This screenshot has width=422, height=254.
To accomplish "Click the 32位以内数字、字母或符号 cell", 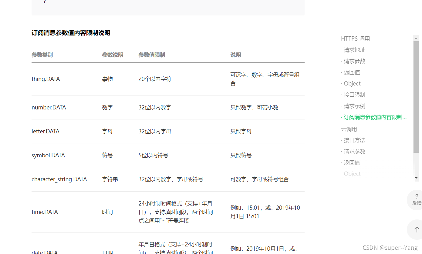I will [171, 179].
